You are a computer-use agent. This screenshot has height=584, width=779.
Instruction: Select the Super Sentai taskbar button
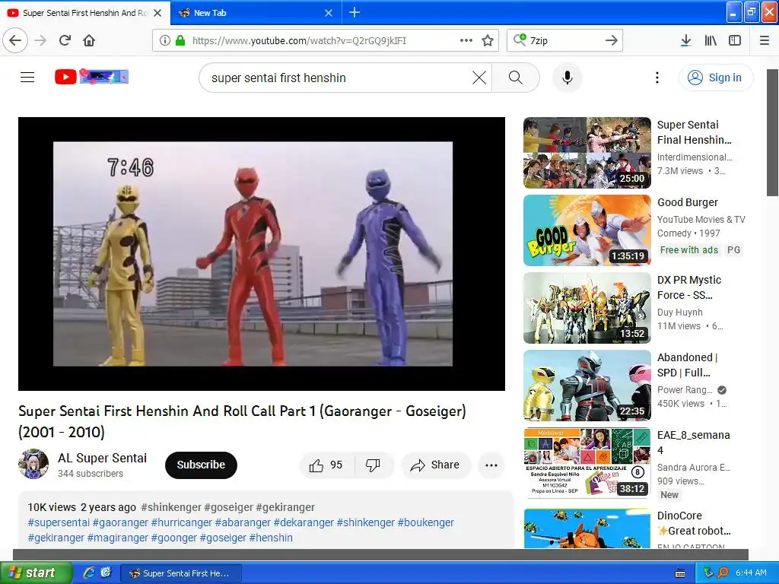(181, 573)
